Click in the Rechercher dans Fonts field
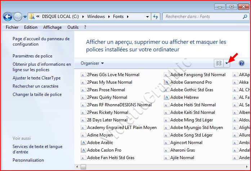The image size is (251, 171). point(202,17)
